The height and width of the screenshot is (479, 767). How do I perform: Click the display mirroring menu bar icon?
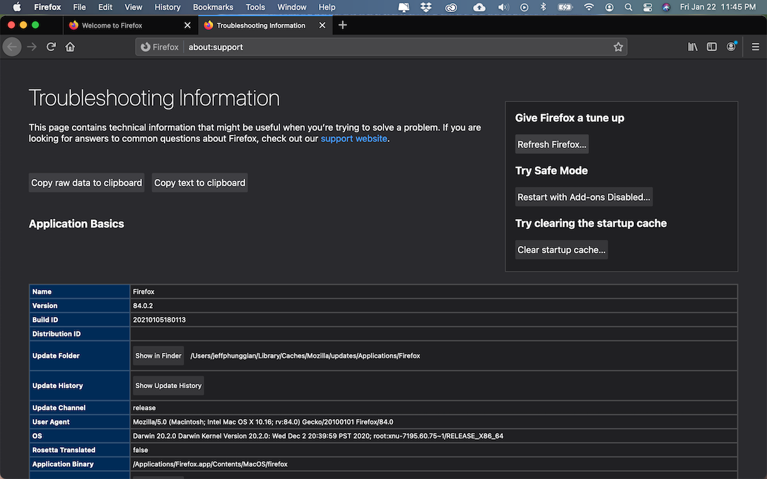point(404,7)
